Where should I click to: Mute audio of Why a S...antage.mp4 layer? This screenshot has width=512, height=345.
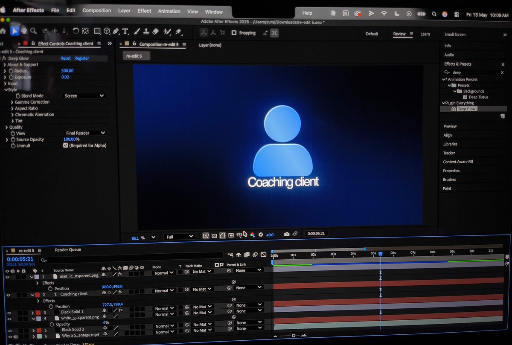click(x=16, y=336)
